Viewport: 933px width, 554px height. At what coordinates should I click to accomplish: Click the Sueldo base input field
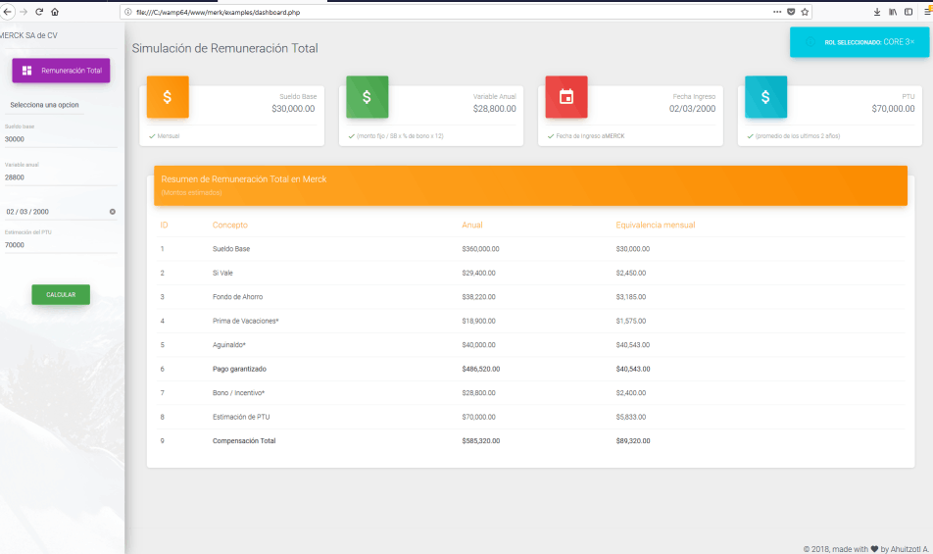59,139
